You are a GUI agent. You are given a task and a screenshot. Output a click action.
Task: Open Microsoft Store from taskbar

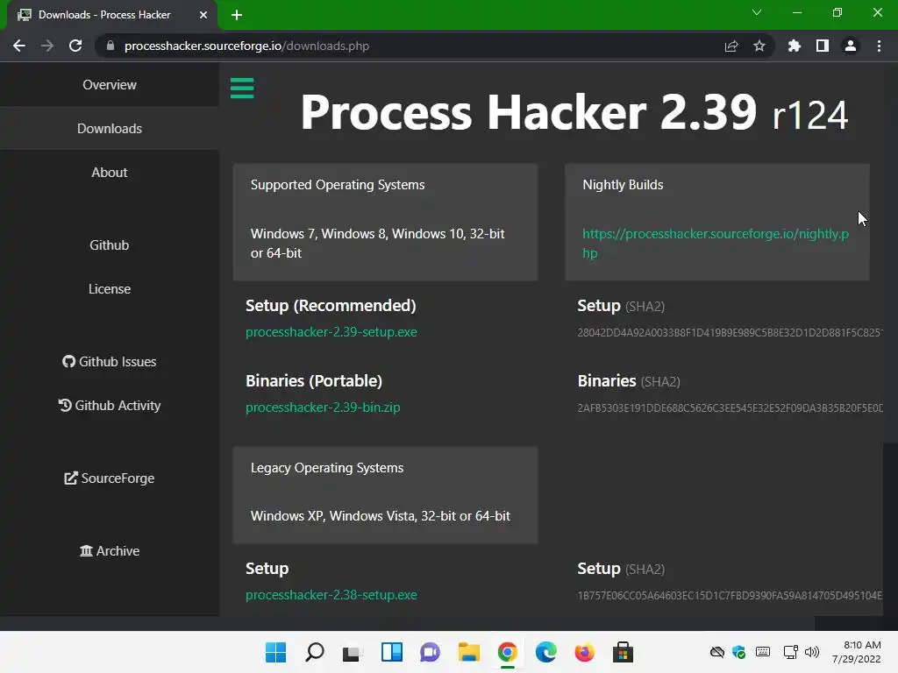pos(624,652)
